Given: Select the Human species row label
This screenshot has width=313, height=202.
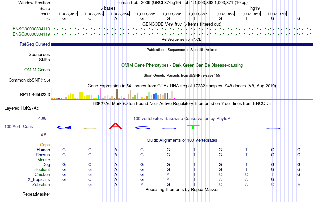Looking at the screenshot, I should coord(43,150).
